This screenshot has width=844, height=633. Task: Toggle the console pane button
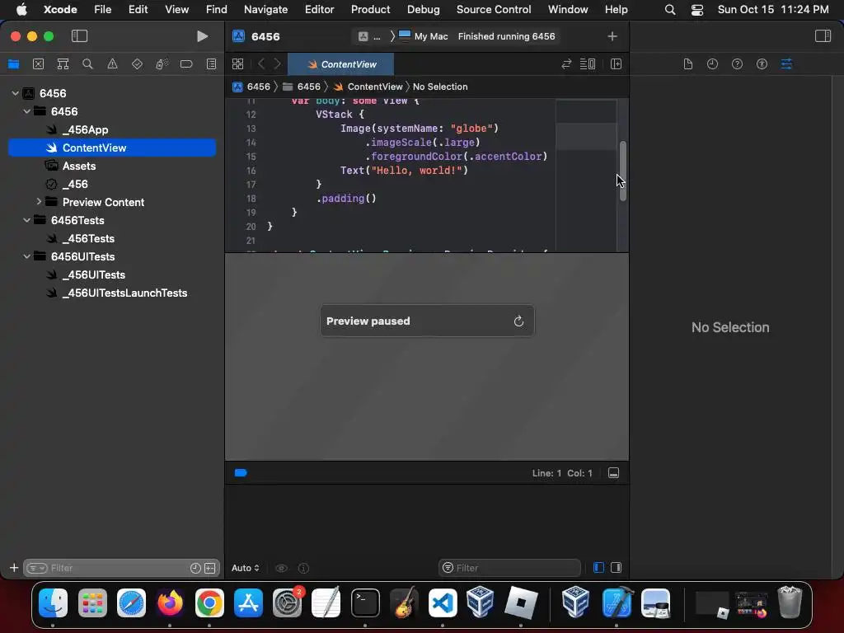tap(617, 567)
